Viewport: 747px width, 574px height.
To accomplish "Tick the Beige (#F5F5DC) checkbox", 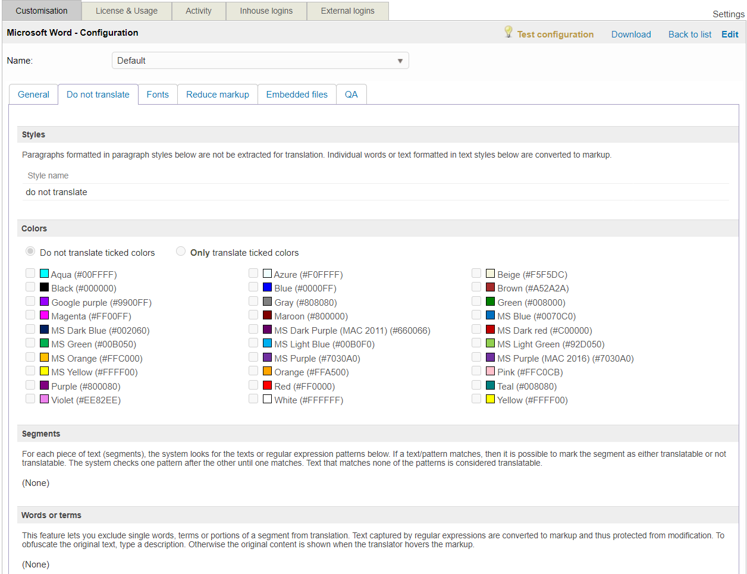I will pyautogui.click(x=476, y=273).
